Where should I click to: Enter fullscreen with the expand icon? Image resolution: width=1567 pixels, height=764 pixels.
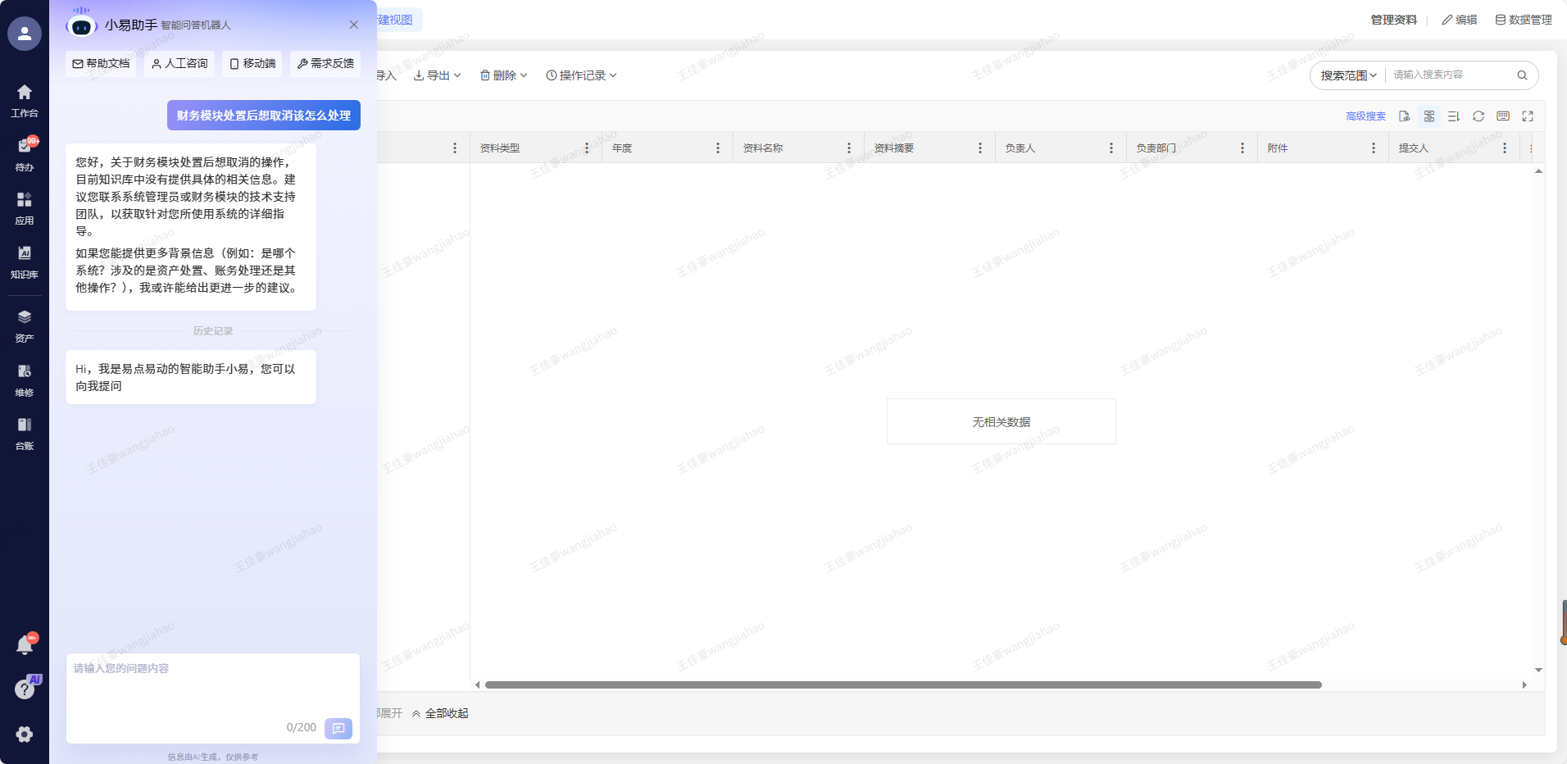(1528, 116)
